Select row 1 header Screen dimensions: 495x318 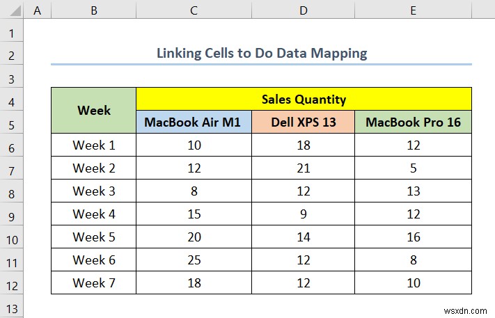[x=12, y=31]
